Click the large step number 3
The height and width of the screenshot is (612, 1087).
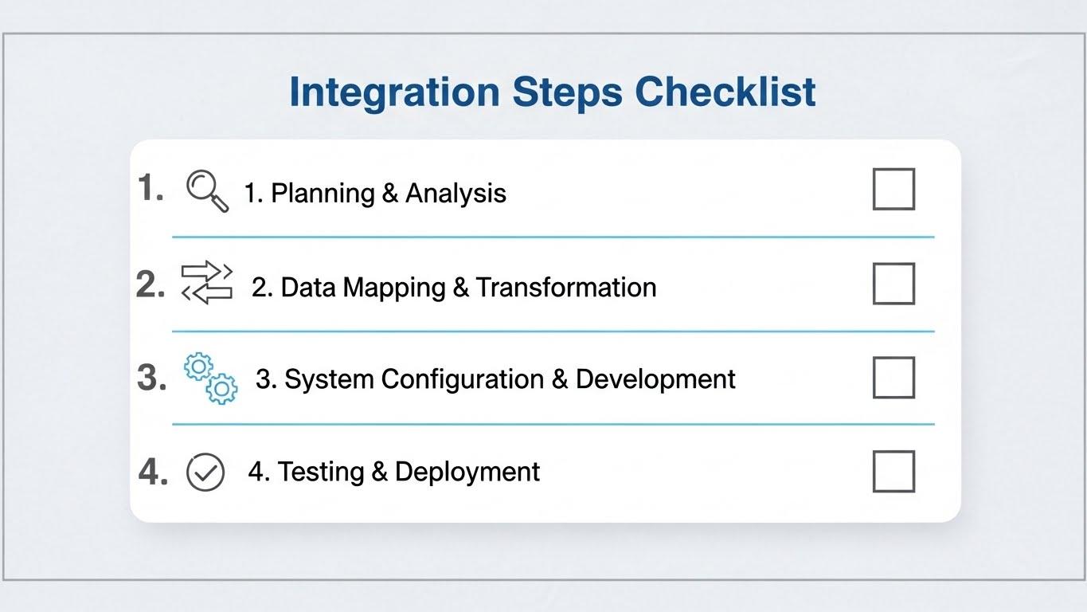[151, 378]
